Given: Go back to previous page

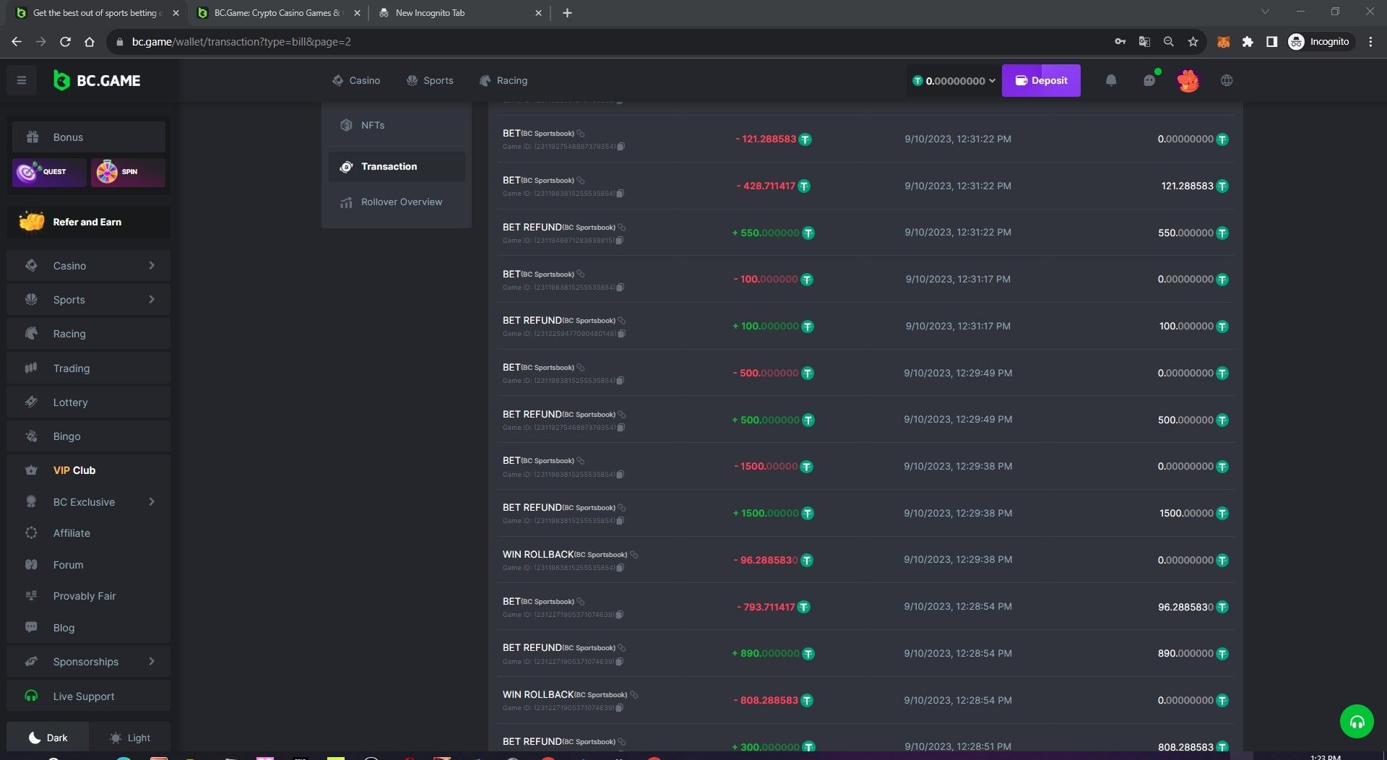Looking at the screenshot, I should [x=17, y=42].
